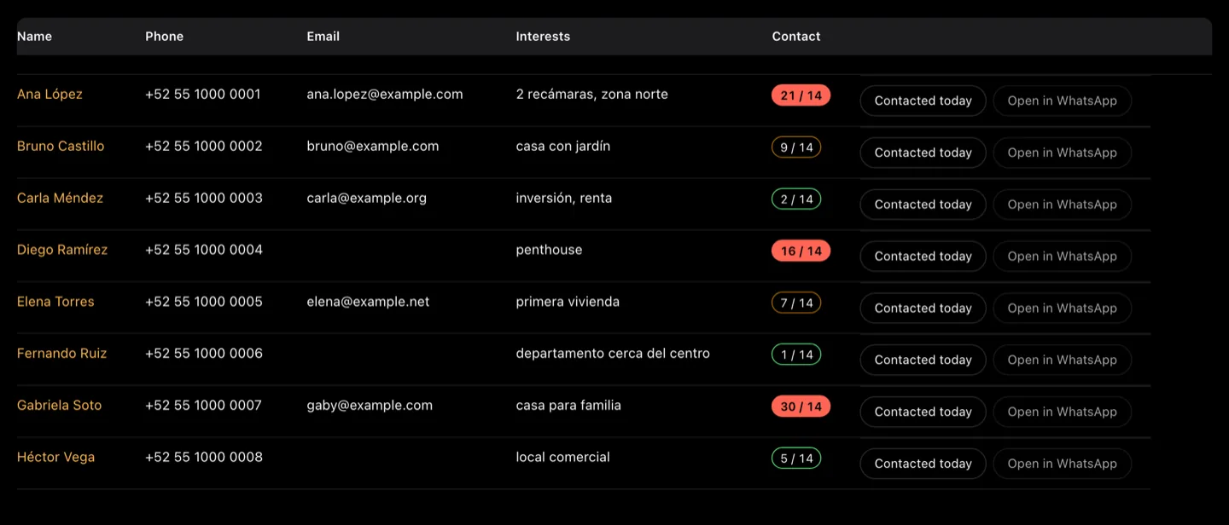This screenshot has height=525, width=1229.
Task: Click the red 16 / 14 badge
Action: (x=801, y=251)
